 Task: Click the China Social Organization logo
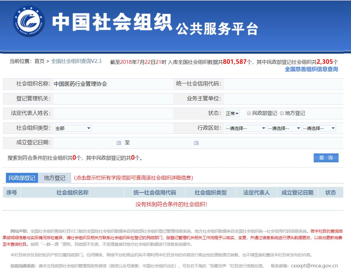pyautogui.click(x=29, y=21)
